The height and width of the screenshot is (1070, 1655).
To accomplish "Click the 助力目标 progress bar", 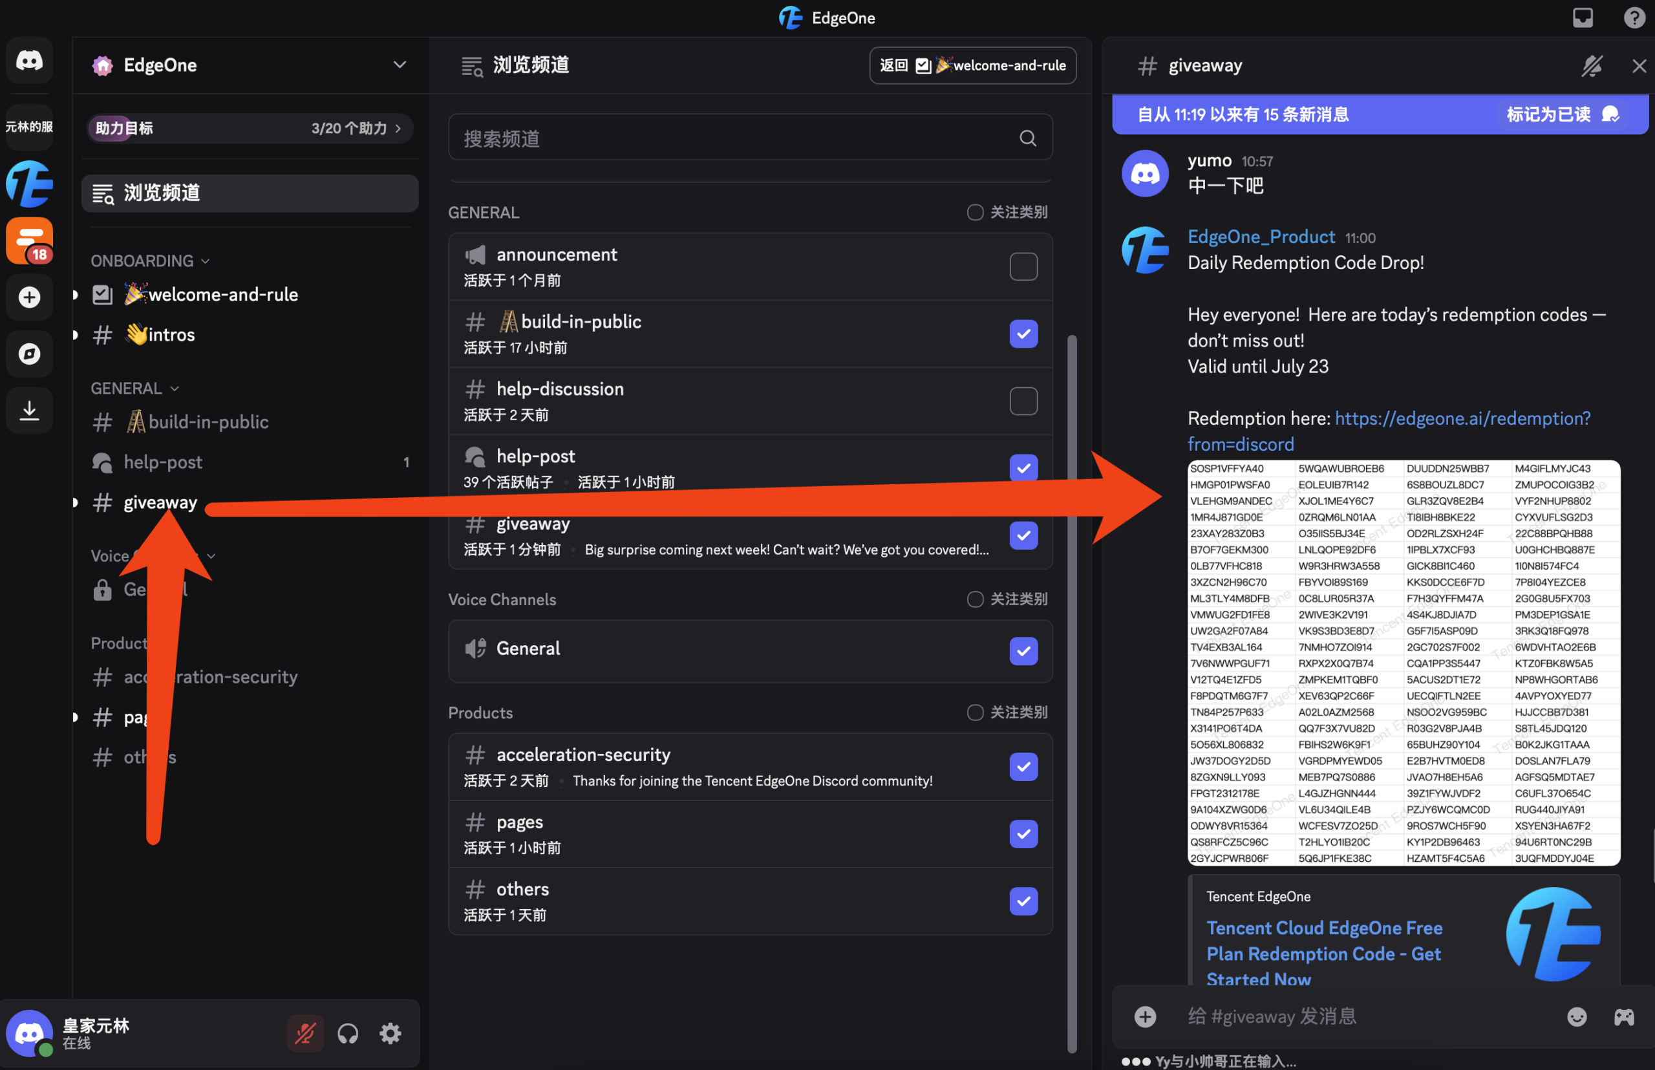I will 250,129.
